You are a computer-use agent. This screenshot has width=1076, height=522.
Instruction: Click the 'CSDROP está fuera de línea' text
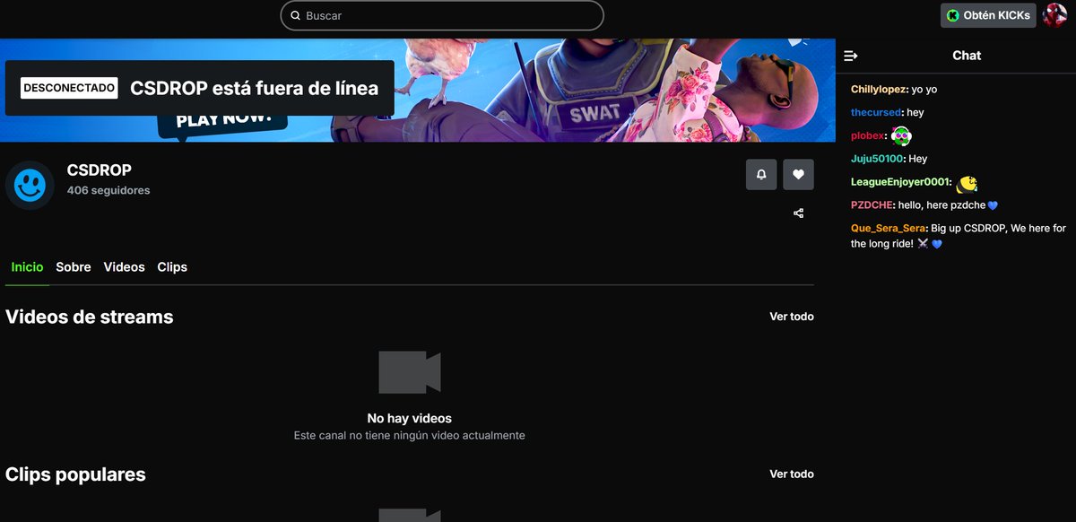click(x=255, y=88)
